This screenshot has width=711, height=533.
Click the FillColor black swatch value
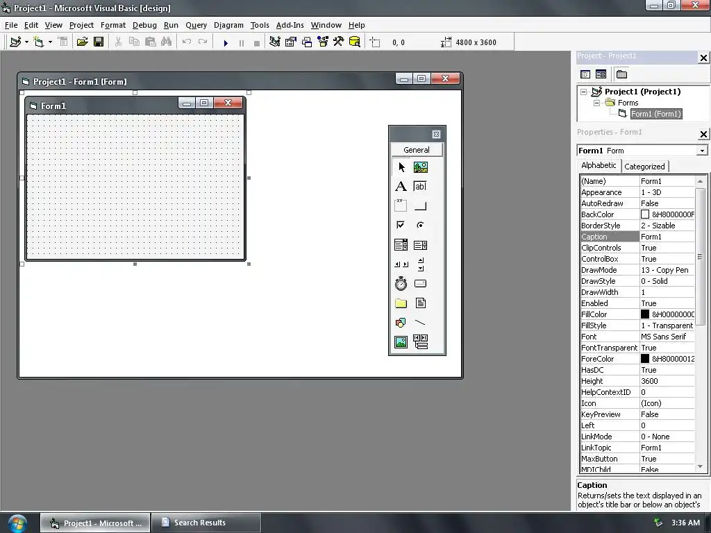645,314
